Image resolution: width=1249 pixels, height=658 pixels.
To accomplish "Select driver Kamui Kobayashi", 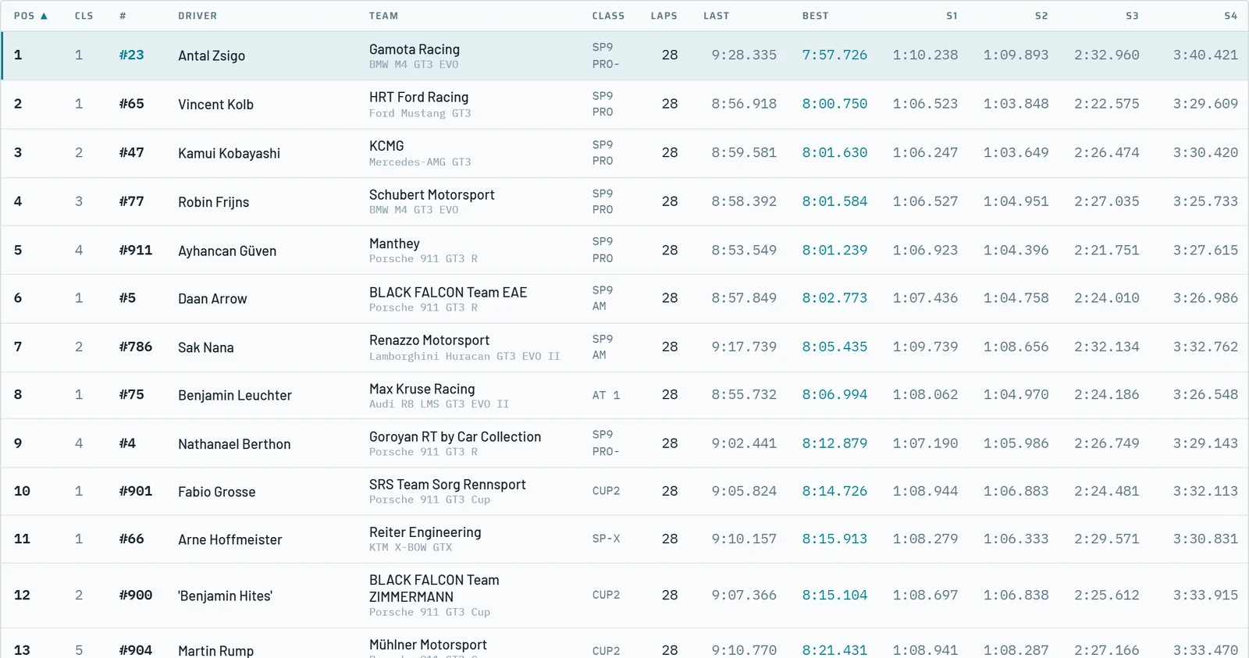I will pyautogui.click(x=229, y=154).
